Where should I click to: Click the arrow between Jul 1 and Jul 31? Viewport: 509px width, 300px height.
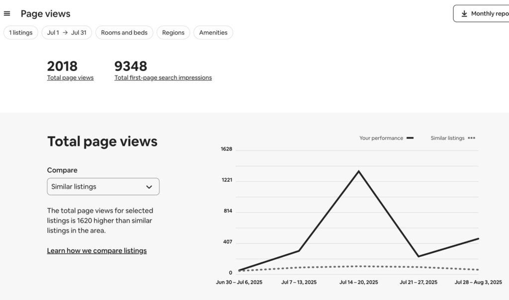[x=65, y=33]
